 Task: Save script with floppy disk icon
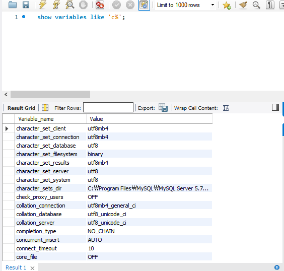pyautogui.click(x=26, y=5)
